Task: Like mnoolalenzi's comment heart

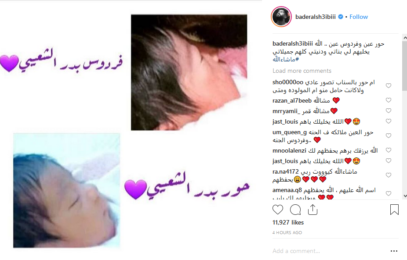Action: pos(388,150)
